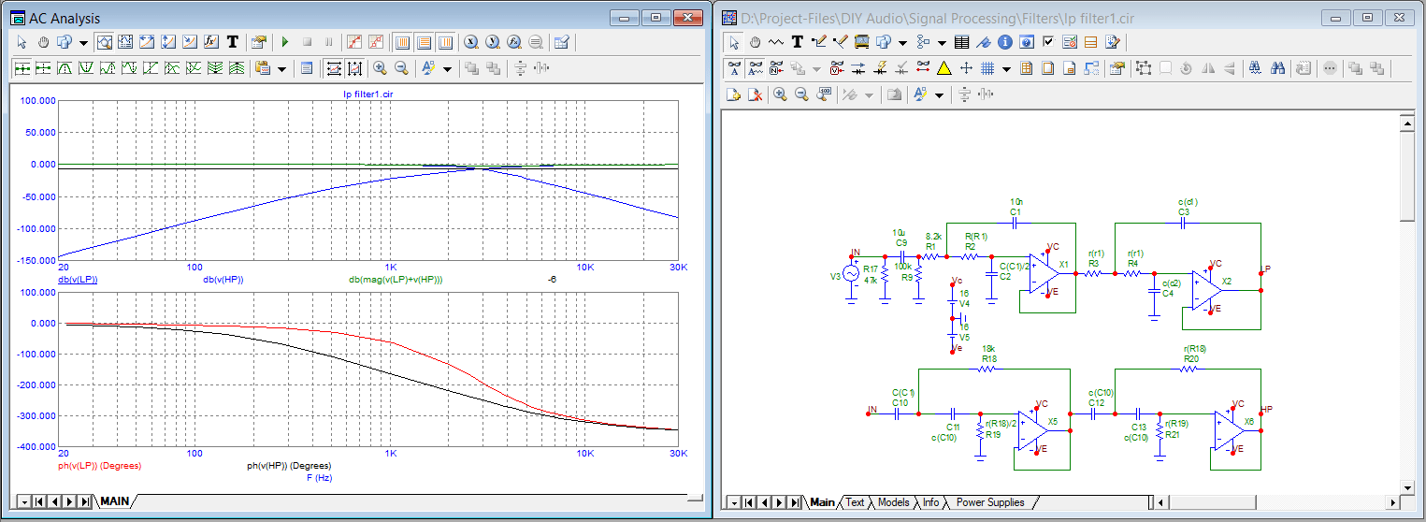This screenshot has width=1426, height=522.
Task: Select the pan hand tool in the AC Analysis window
Action: pyautogui.click(x=43, y=42)
